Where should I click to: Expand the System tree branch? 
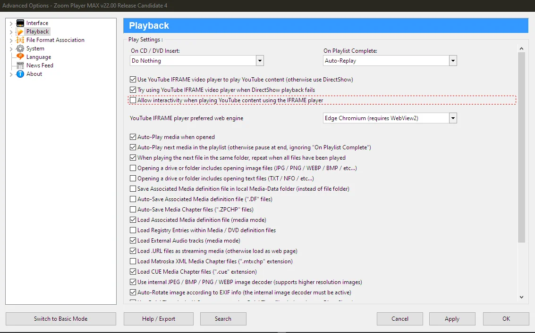click(x=10, y=48)
